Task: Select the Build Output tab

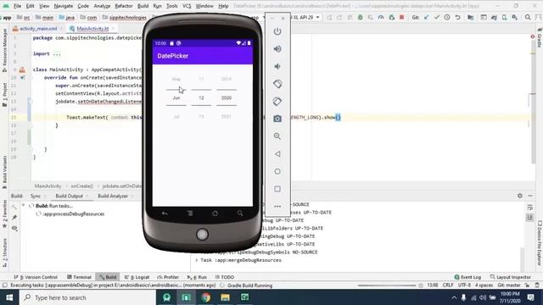Action: click(70, 196)
